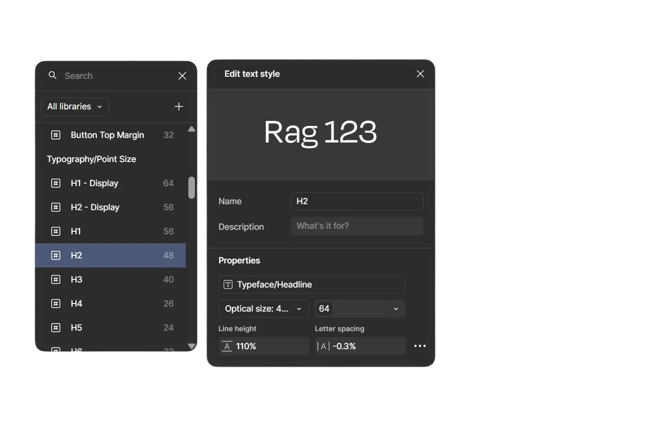Close the Edit text style panel
The height and width of the screenshot is (432, 657).
(420, 74)
